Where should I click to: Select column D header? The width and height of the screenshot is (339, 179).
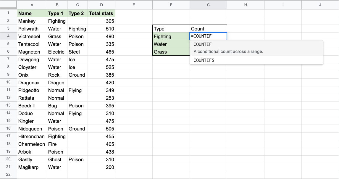(101, 5)
